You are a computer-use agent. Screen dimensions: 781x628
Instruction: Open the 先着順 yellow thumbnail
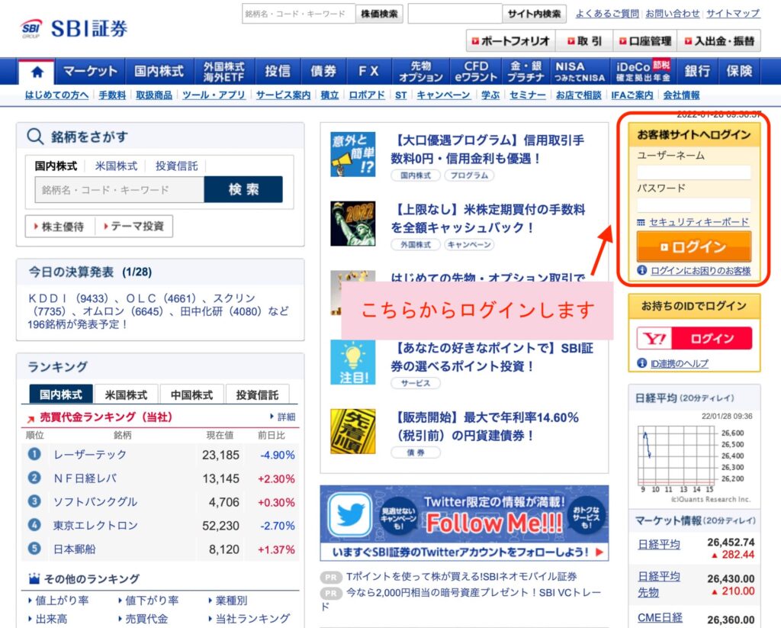[352, 432]
